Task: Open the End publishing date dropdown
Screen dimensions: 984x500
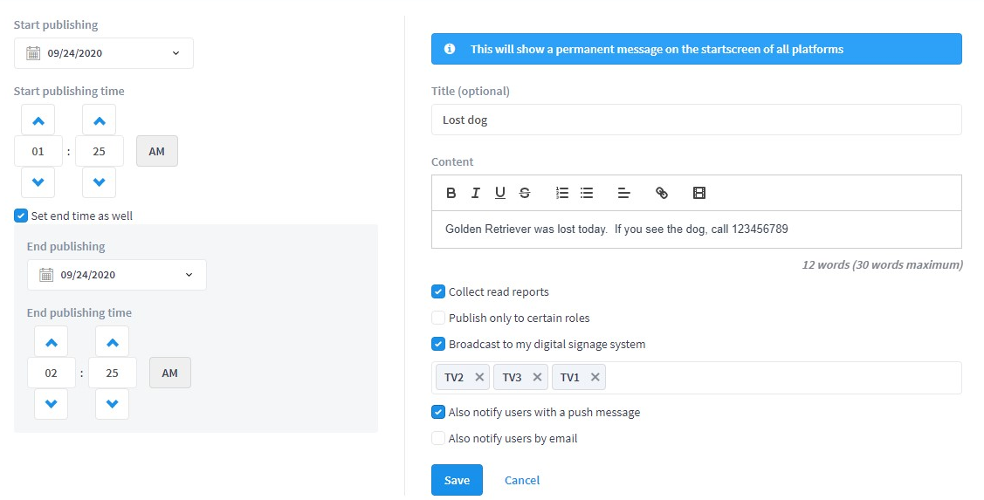Action: [x=117, y=275]
